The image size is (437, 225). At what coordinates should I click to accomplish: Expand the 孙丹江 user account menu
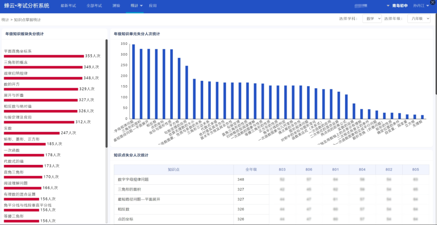421,6
